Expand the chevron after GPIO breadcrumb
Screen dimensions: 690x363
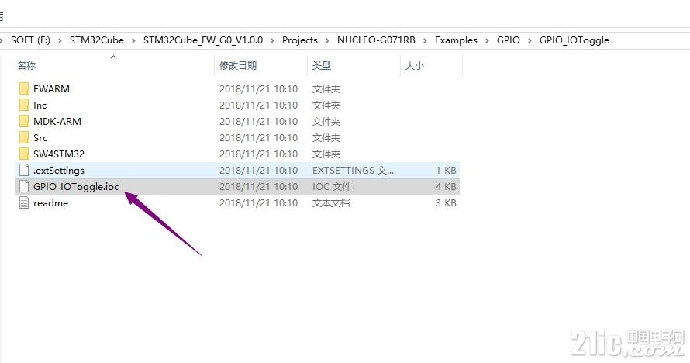point(530,40)
